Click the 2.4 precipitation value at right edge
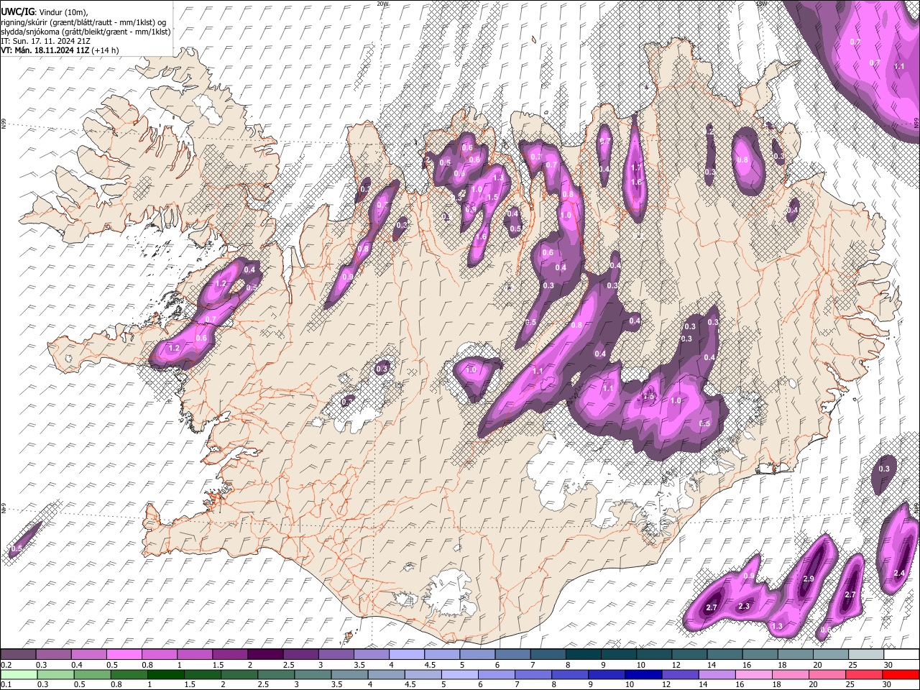 [x=899, y=573]
